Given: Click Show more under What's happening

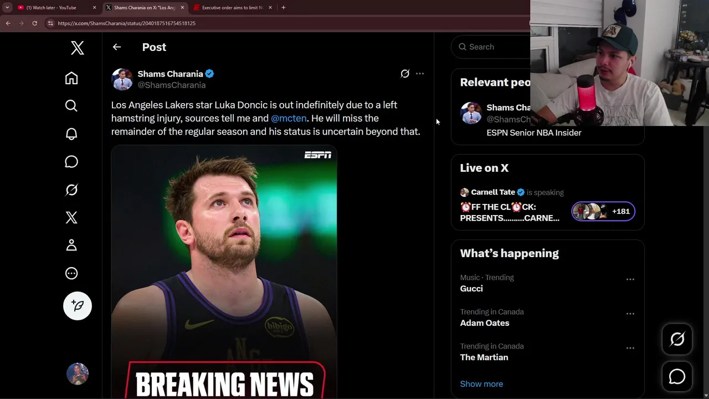Looking at the screenshot, I should point(481,384).
